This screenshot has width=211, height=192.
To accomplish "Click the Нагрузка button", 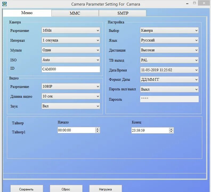I will click(106, 189).
